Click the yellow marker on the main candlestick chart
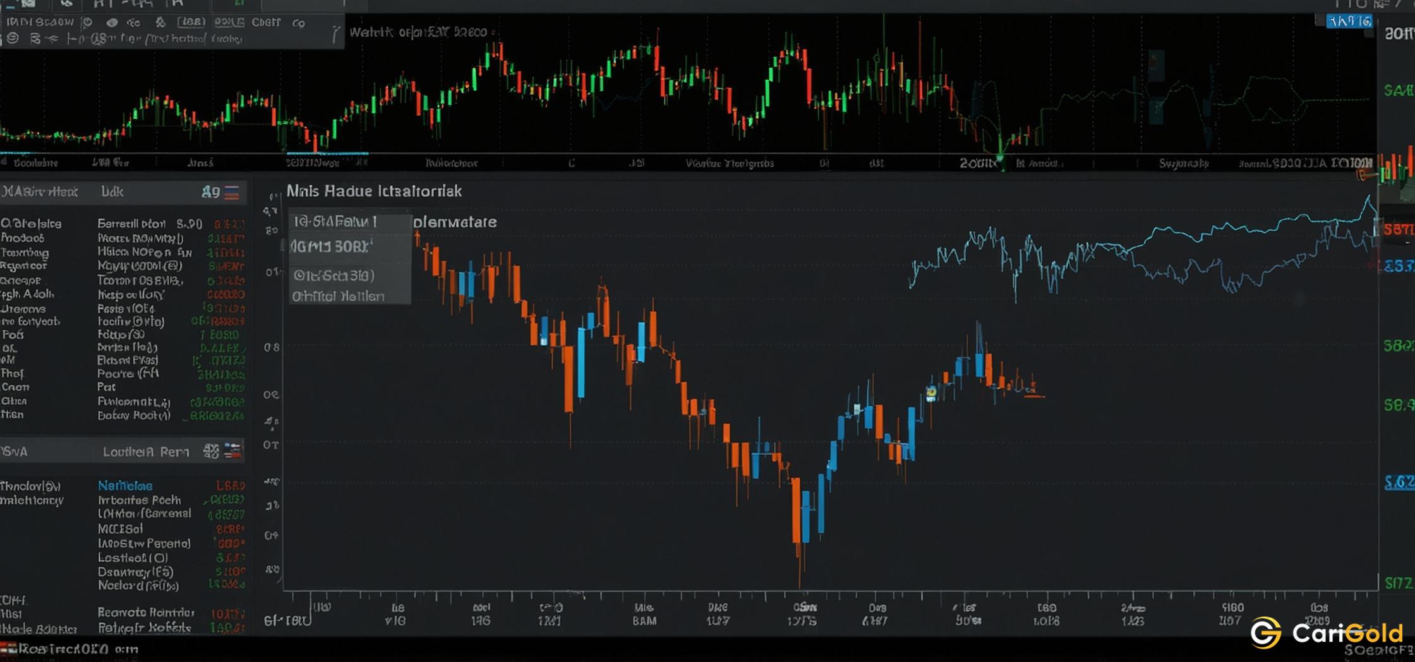 [x=931, y=394]
